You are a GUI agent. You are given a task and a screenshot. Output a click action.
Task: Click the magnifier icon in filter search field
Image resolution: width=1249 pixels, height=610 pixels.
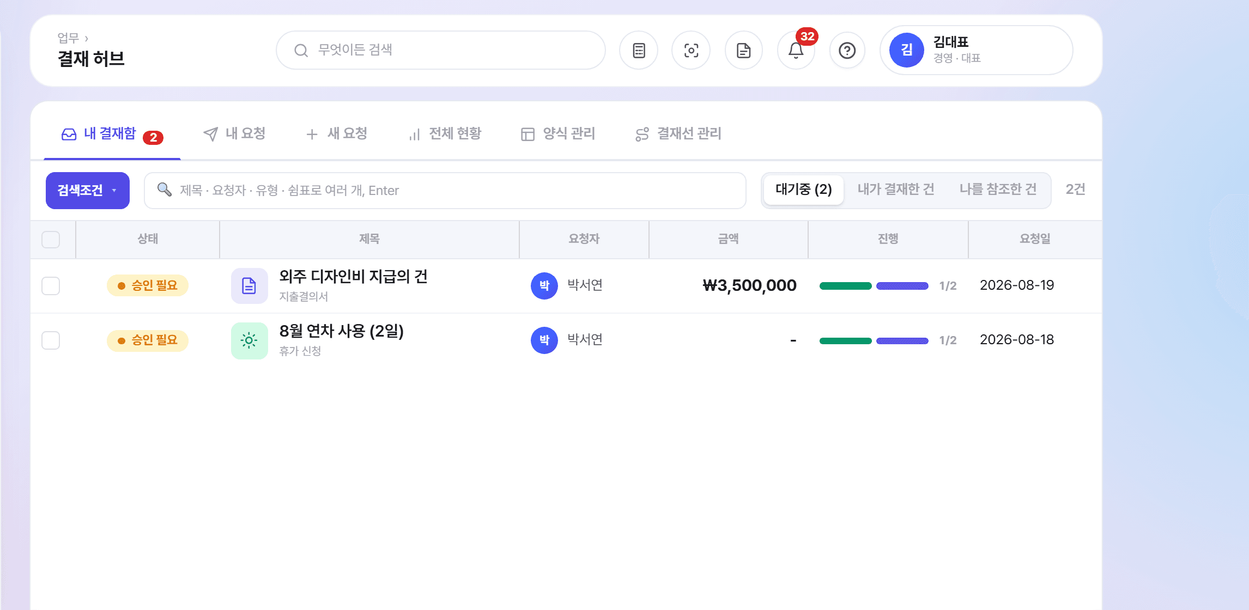[164, 190]
